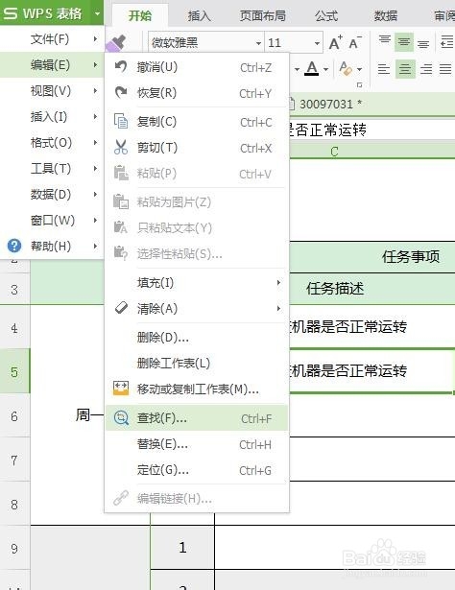Toggle middle vertical alignment button

click(404, 42)
